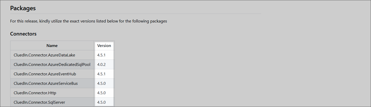
Task: Click the word "kindly" in the intro
Action: point(45,21)
